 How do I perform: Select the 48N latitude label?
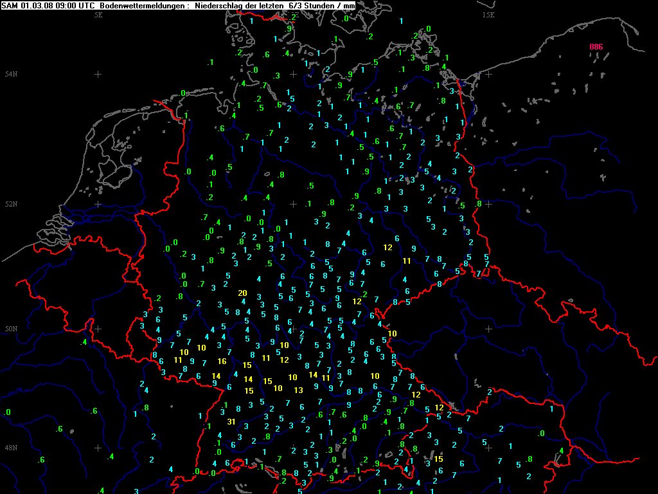[10, 448]
